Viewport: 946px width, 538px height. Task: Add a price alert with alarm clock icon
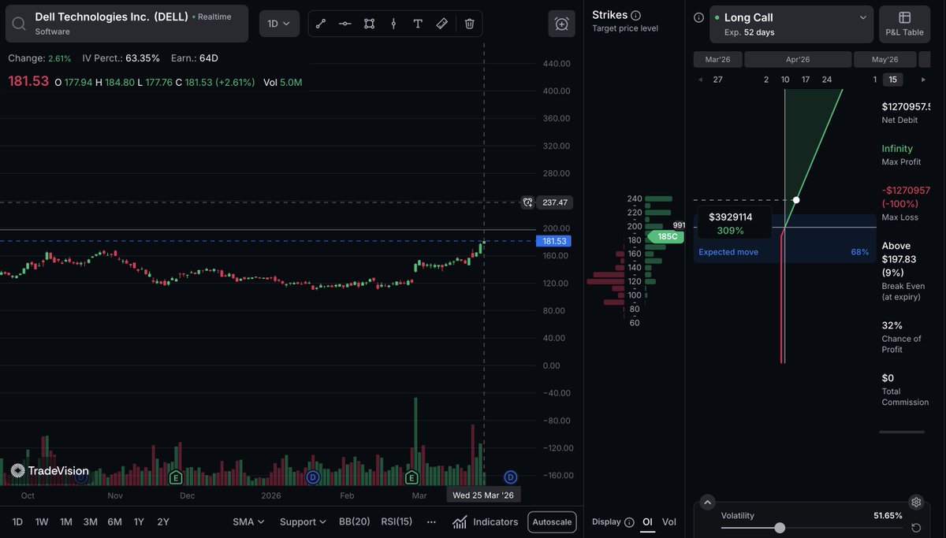tap(562, 24)
